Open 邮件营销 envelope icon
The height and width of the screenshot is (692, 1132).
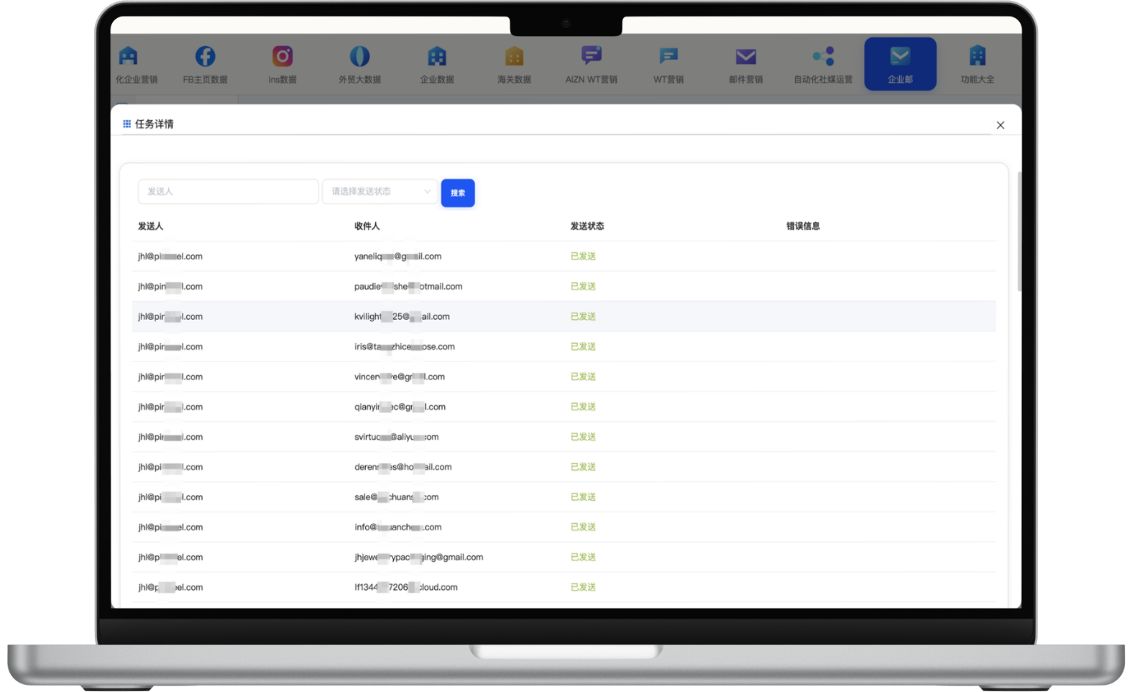click(746, 56)
